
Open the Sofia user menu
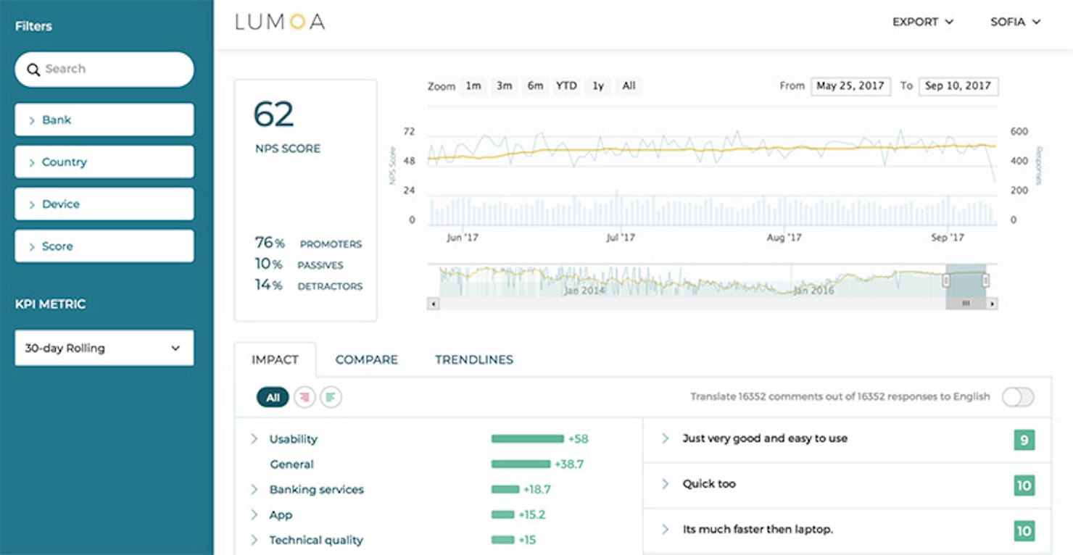coord(1014,22)
